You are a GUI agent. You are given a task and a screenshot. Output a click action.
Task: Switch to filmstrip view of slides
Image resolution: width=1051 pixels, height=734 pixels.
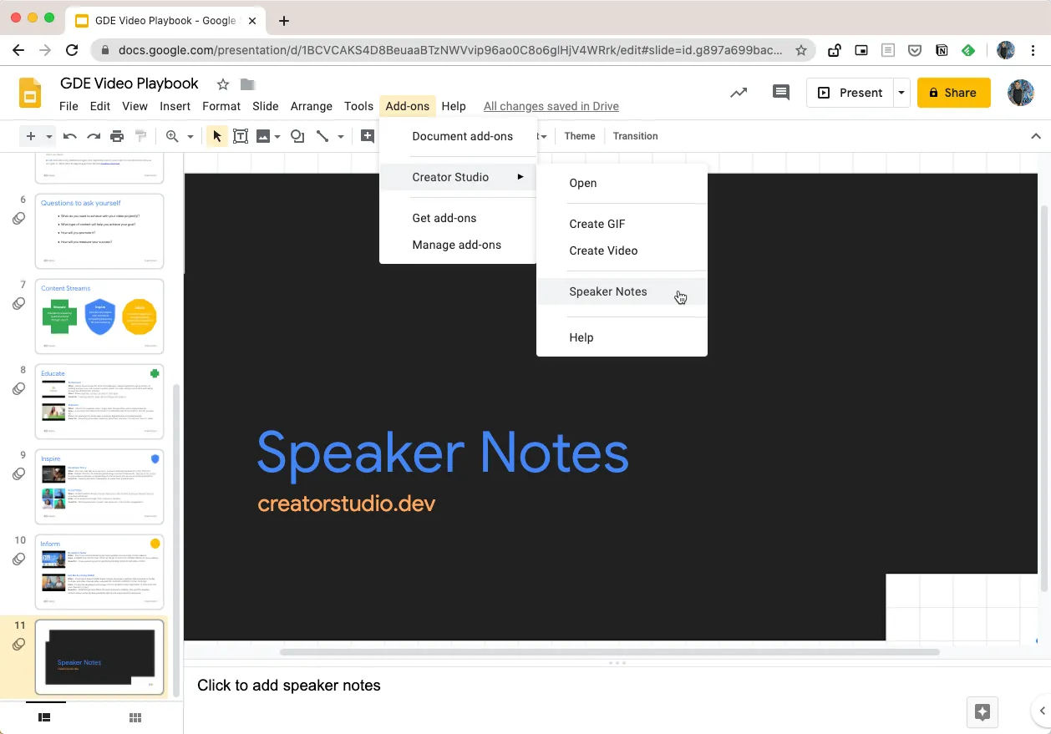pos(45,716)
